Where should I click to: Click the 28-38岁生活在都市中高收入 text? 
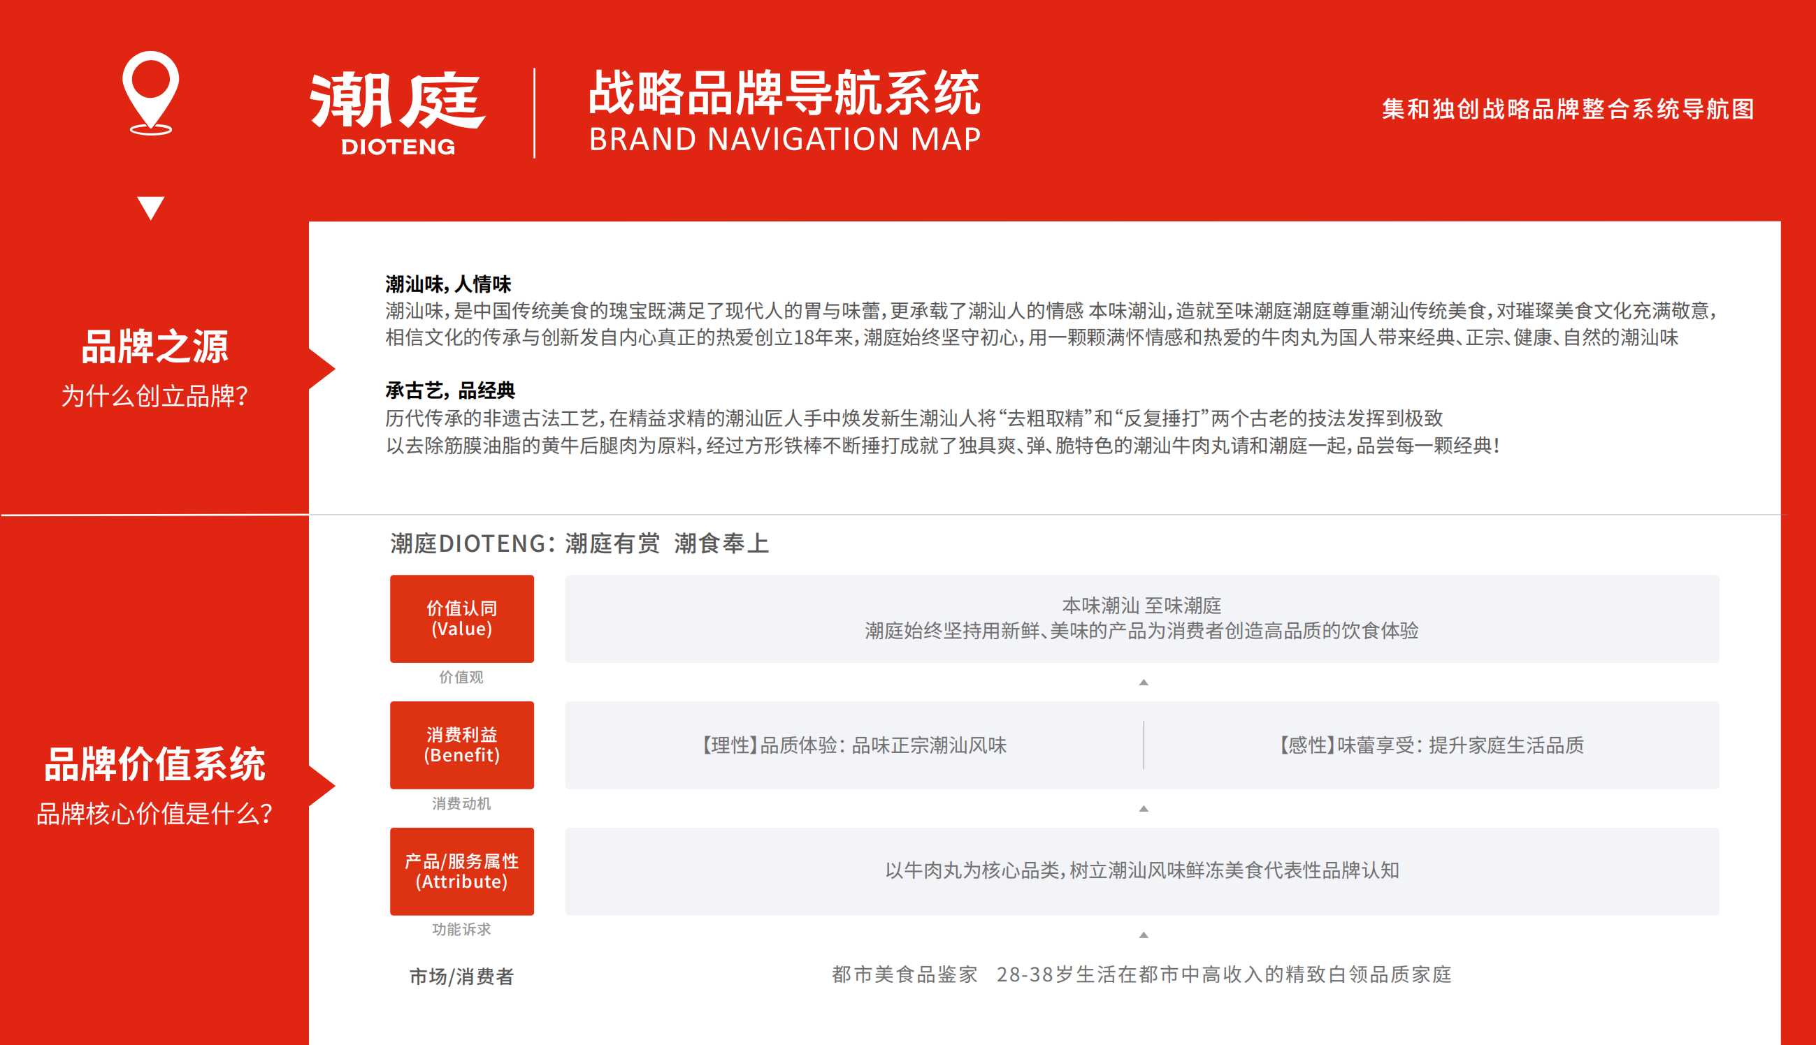[x=1225, y=974]
